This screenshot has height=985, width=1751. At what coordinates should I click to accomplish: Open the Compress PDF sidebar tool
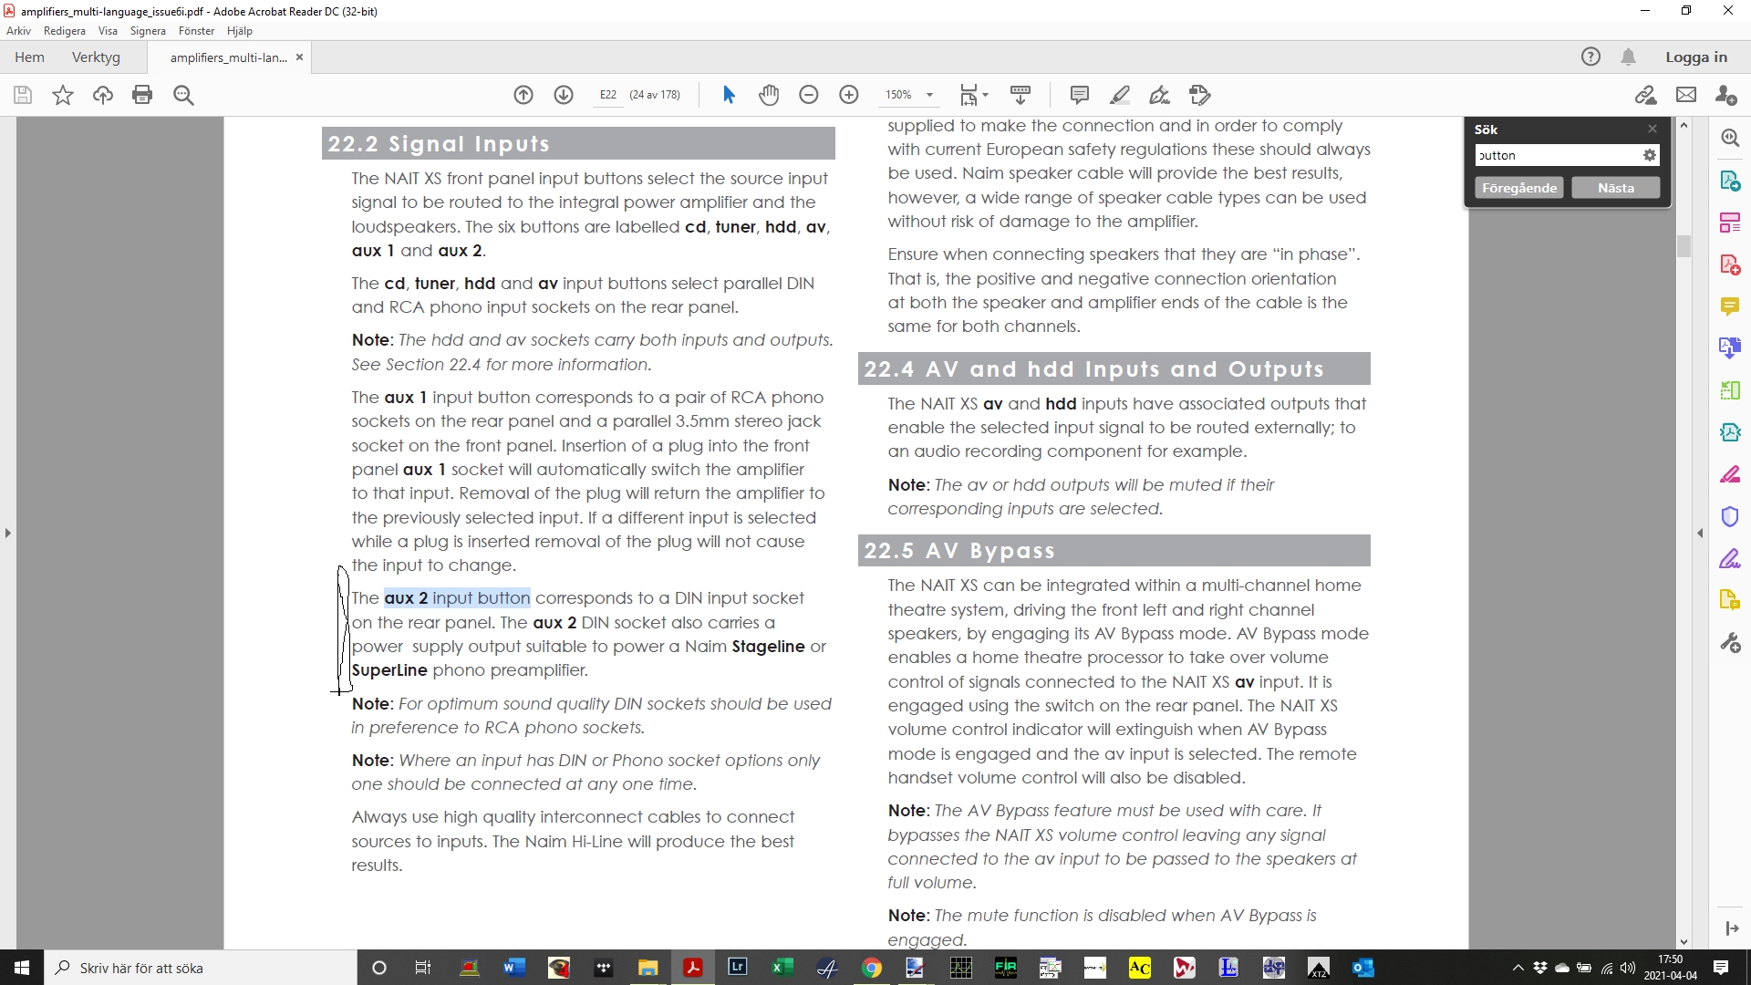[x=1730, y=432]
